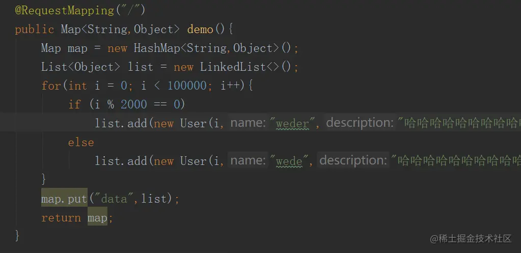The width and height of the screenshot is (521, 253).
Task: Click List<Object> type declaration
Action: tap(81, 67)
